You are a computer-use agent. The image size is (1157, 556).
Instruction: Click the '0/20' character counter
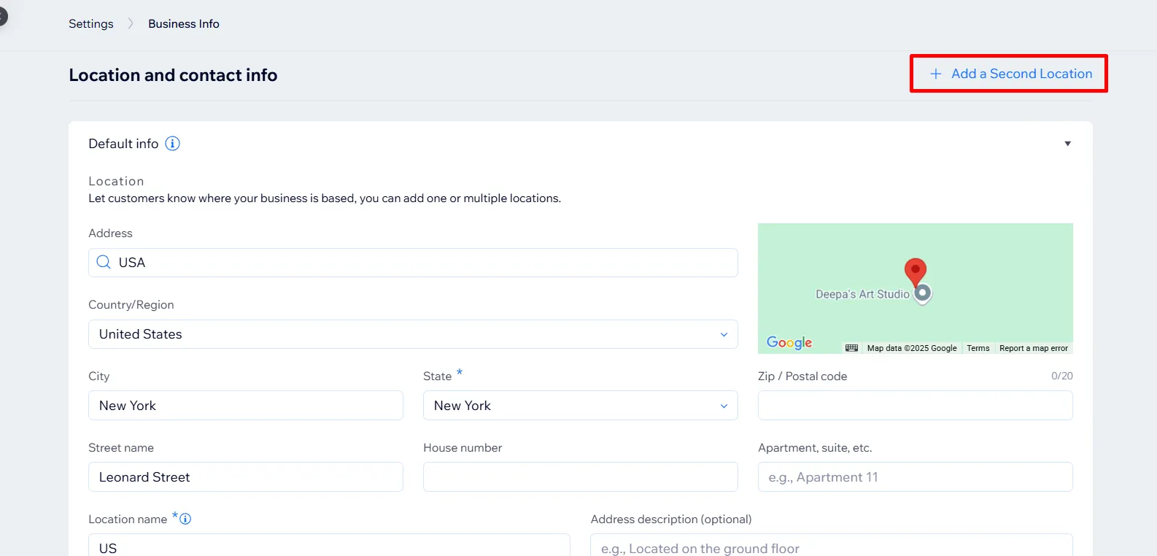pyautogui.click(x=1061, y=376)
